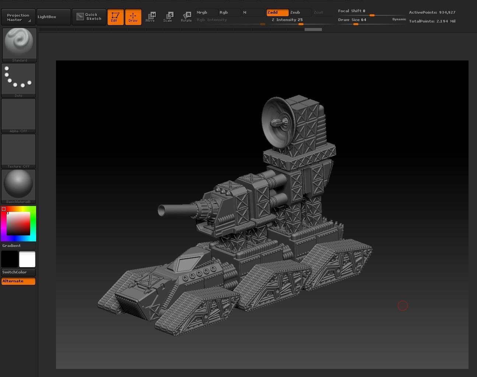Click the gray marker on timeline strip
This screenshot has width=477, height=377.
pos(313,29)
